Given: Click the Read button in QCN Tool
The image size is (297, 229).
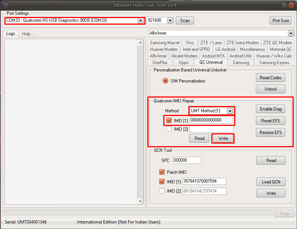Looking at the screenshot, I should click(x=271, y=161).
